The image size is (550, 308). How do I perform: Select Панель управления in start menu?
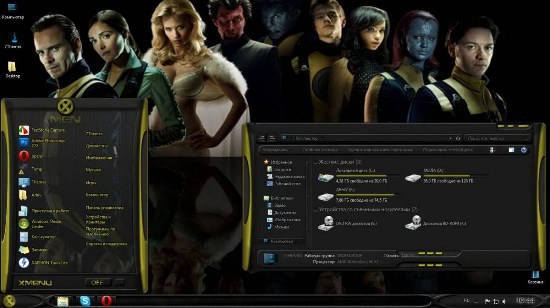(104, 208)
